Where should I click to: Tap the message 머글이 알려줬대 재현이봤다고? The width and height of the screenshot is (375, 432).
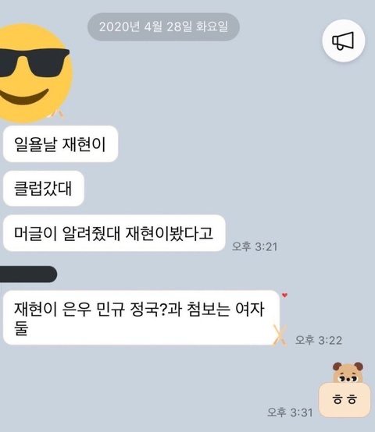tap(114, 233)
